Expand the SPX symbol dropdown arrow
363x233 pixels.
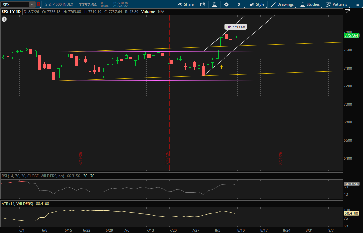tap(32, 4)
